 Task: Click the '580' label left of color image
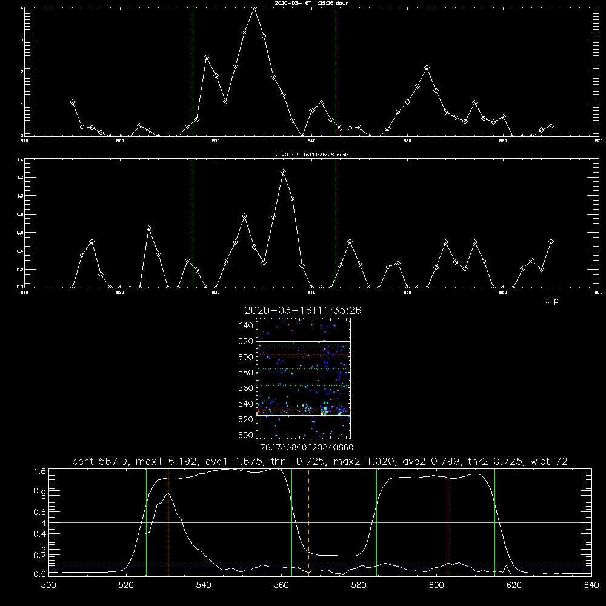click(246, 373)
